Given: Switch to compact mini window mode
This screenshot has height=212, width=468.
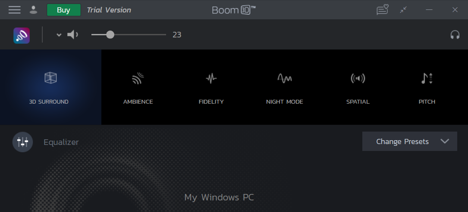Looking at the screenshot, I should (404, 10).
